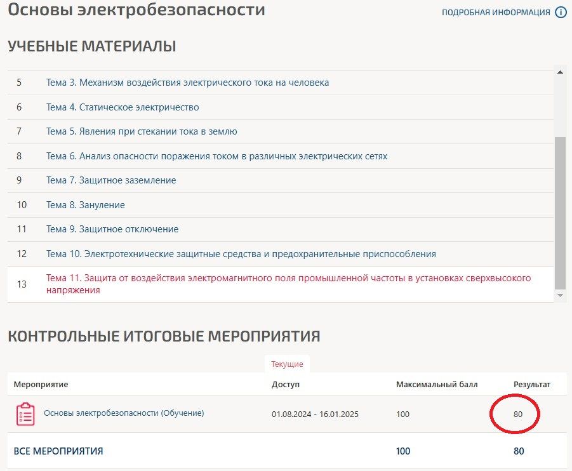Image resolution: width=572 pixels, height=471 pixels.
Task: Click the total max score 100 in ВСЕ МЕРОПРИЯТИЯ row
Action: pyautogui.click(x=403, y=451)
